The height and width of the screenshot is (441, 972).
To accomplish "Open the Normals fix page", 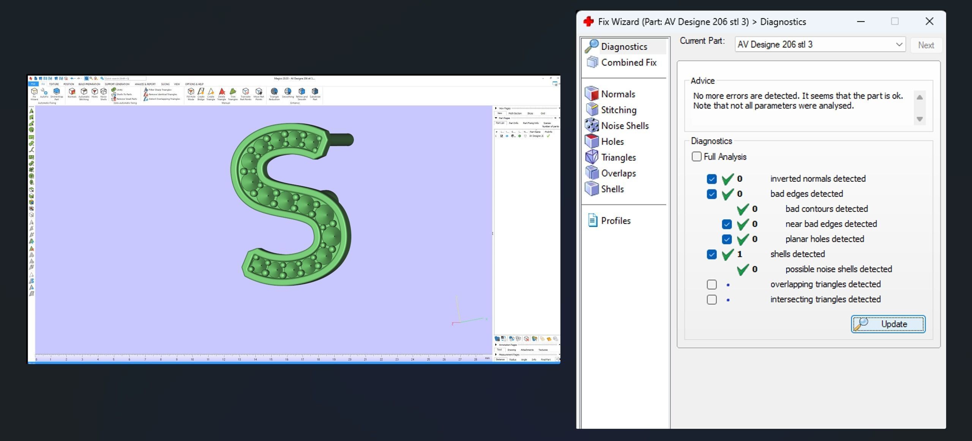I will (x=617, y=94).
